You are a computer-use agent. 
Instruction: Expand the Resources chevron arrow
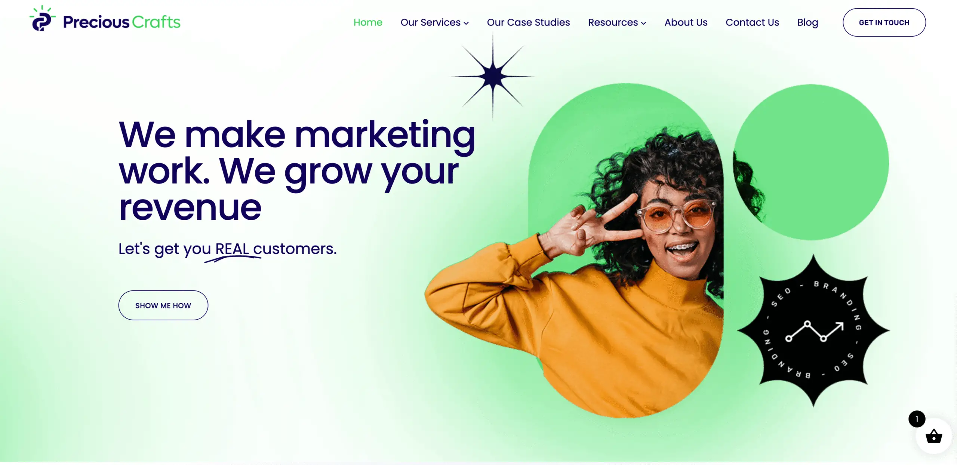[x=643, y=23]
